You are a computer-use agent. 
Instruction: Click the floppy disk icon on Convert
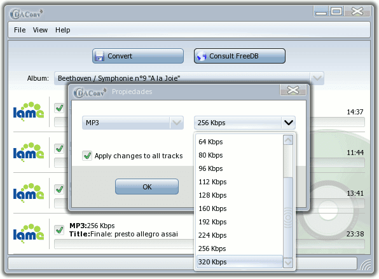point(99,56)
